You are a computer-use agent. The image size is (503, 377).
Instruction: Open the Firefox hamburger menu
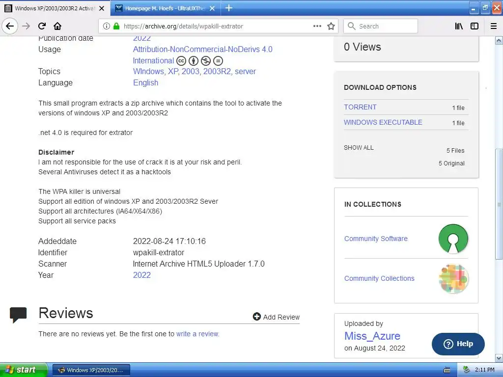click(494, 26)
